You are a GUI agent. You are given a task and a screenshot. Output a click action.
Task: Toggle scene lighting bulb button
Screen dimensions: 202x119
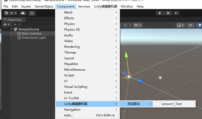[x=200, y=25]
